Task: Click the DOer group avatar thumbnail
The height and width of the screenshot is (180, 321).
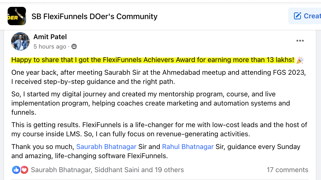Action: (x=17, y=16)
